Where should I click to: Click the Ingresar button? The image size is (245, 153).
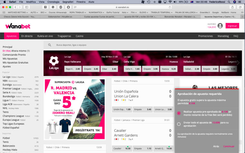232,26
